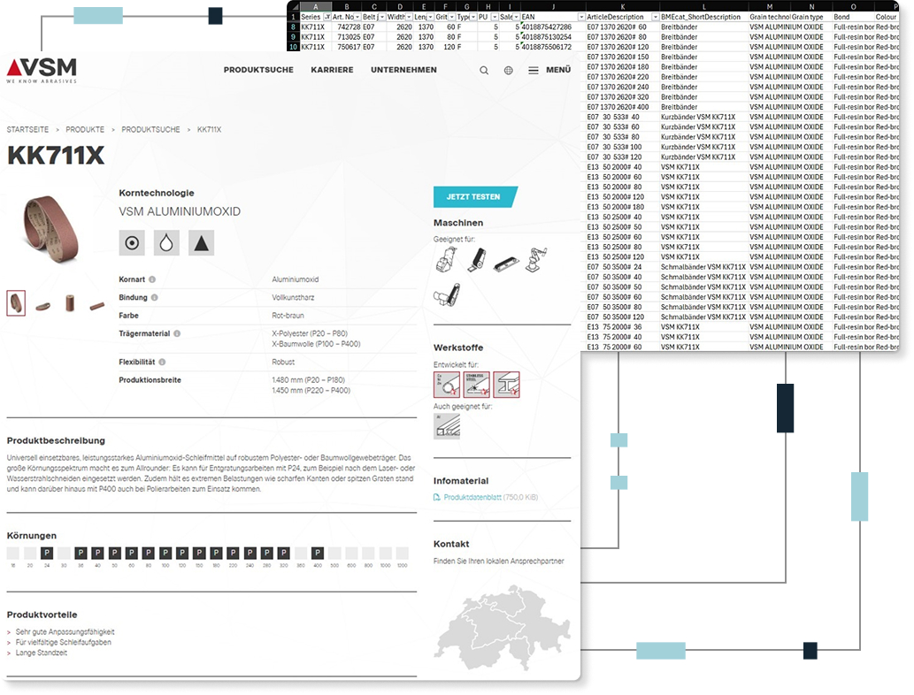Click the stainless steel material icon
The image size is (914, 695).
click(x=477, y=384)
